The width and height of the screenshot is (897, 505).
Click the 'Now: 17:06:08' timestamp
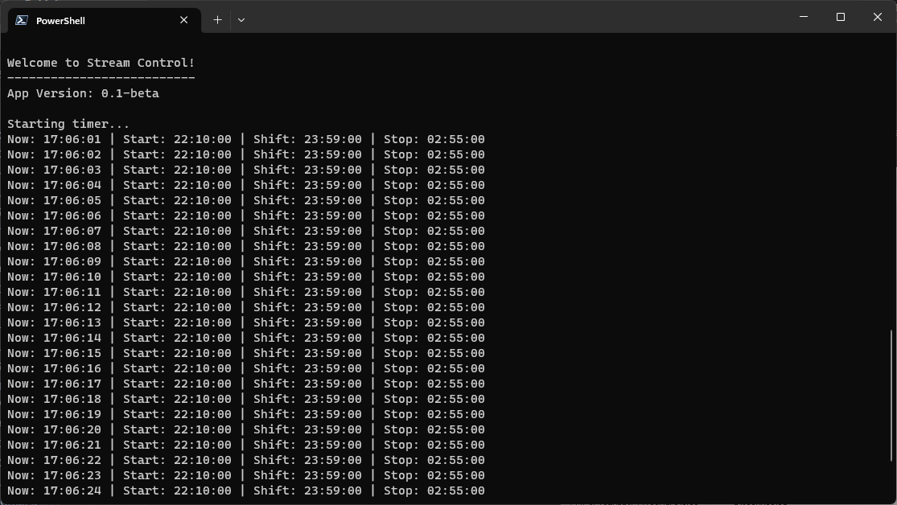[x=54, y=247]
